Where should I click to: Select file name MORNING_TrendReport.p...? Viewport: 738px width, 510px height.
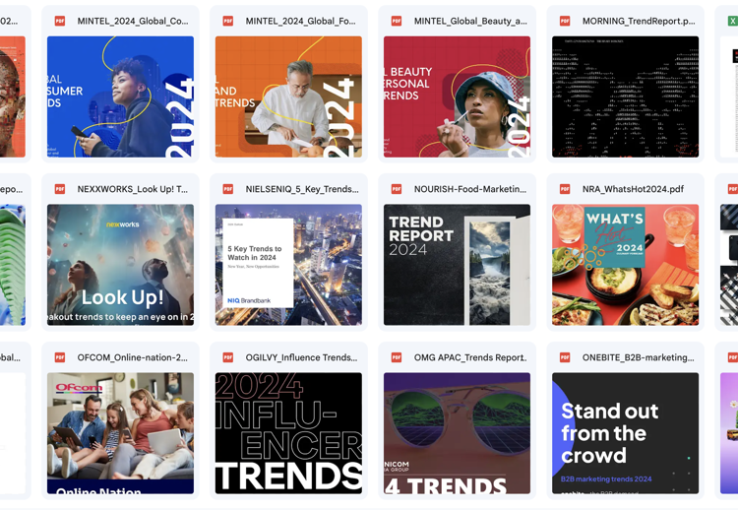(x=639, y=22)
